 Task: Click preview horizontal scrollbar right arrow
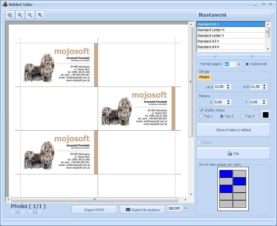coord(185,200)
